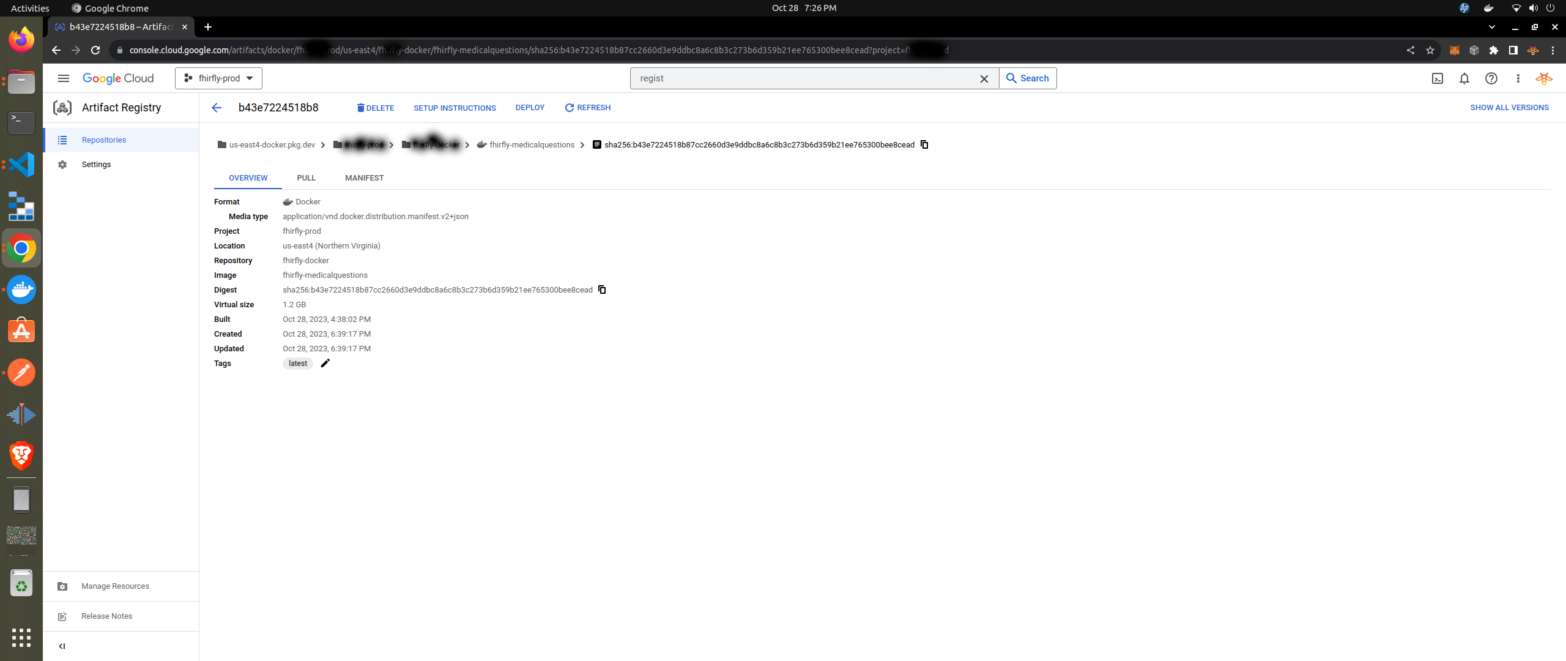This screenshot has width=1566, height=661.
Task: Open the main navigation hamburger menu
Action: (x=63, y=78)
